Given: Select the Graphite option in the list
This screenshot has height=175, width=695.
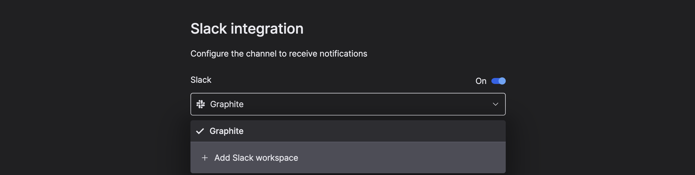Looking at the screenshot, I should coord(348,131).
